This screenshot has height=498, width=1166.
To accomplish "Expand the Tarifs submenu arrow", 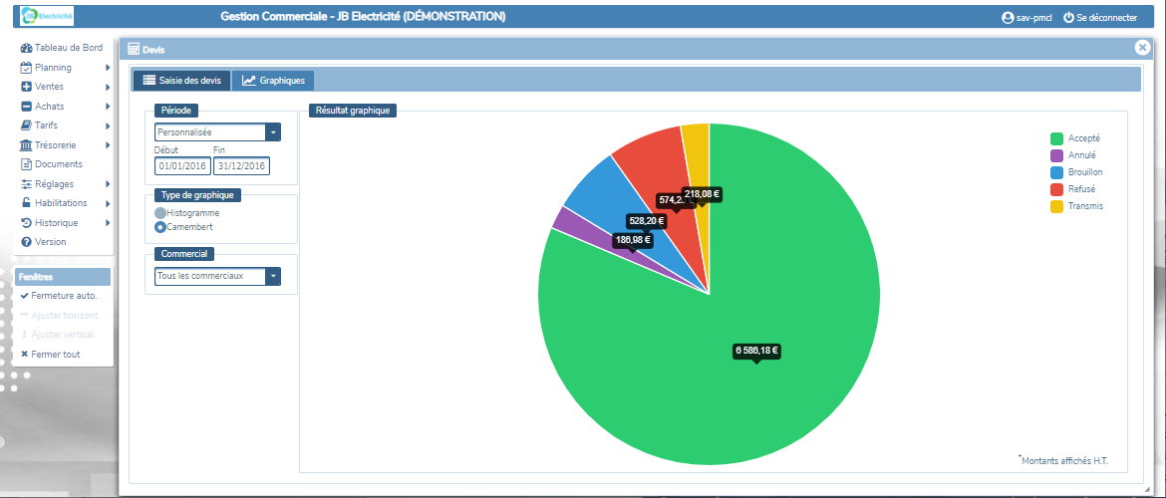I will pyautogui.click(x=108, y=125).
